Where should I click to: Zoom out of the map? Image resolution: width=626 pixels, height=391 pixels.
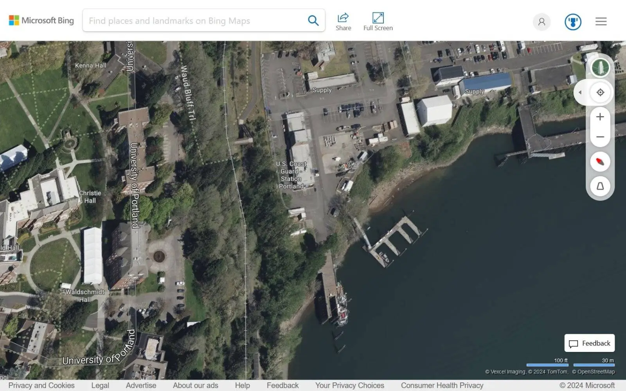pos(600,137)
